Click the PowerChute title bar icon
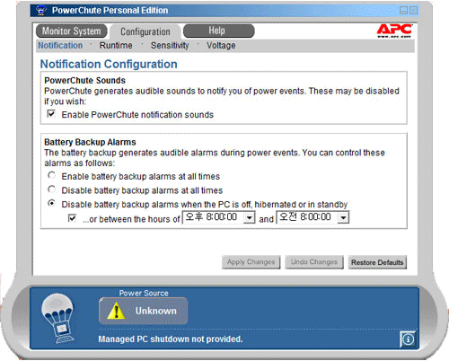 tap(41, 10)
